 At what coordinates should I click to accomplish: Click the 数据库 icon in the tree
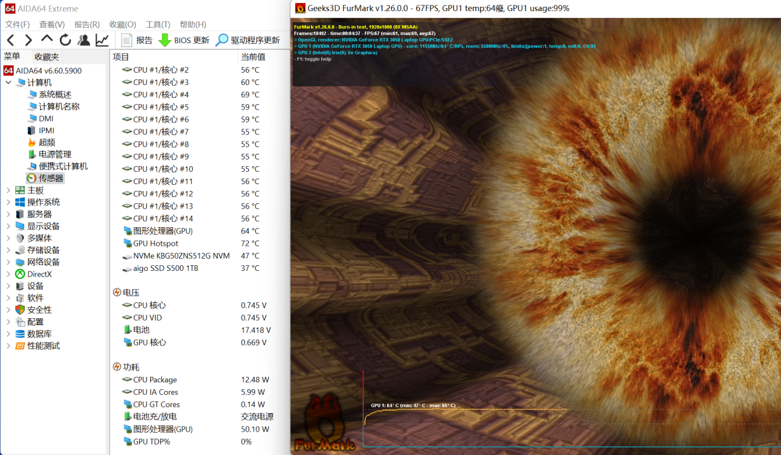tap(20, 334)
